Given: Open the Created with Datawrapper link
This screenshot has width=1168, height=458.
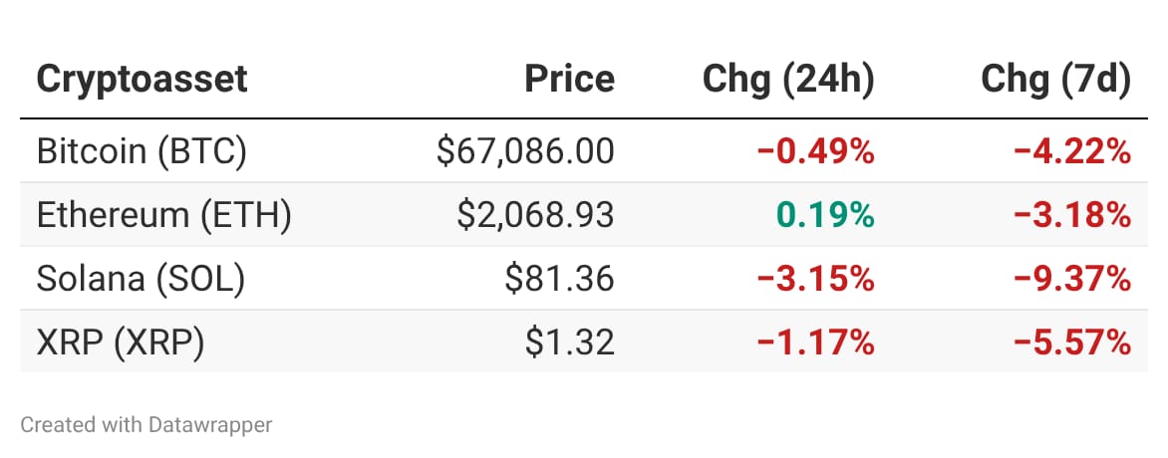Looking at the screenshot, I should (x=146, y=425).
